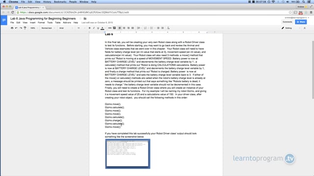Decrease the paragraph indent

[158, 28]
